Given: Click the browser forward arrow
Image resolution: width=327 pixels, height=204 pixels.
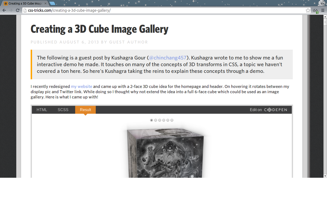Looking at the screenshot, I should click(x=11, y=10).
